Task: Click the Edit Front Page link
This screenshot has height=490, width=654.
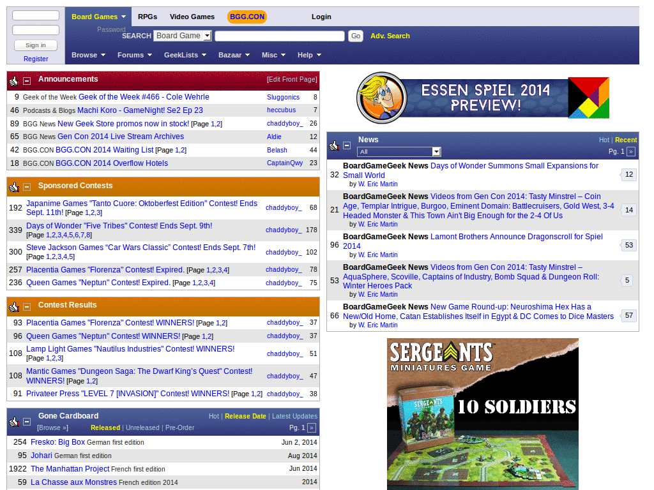Action: (292, 79)
